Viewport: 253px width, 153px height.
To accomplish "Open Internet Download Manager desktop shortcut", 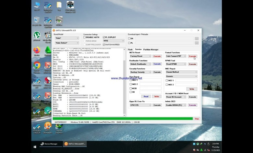I will (x=59, y=127).
